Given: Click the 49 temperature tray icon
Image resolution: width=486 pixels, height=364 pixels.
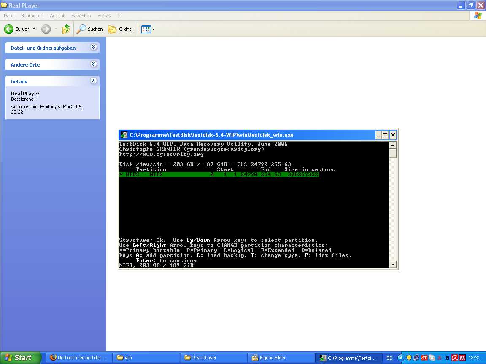Looking at the screenshot, I should [447, 358].
